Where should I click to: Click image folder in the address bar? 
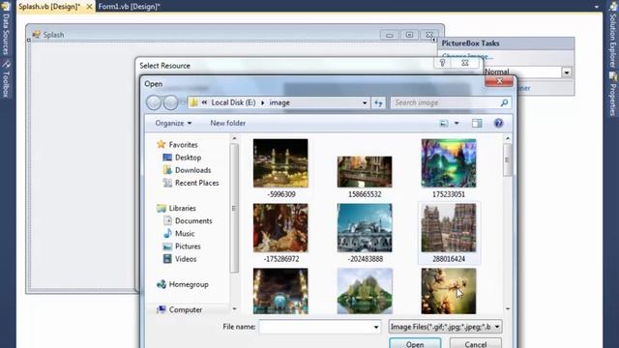click(280, 102)
